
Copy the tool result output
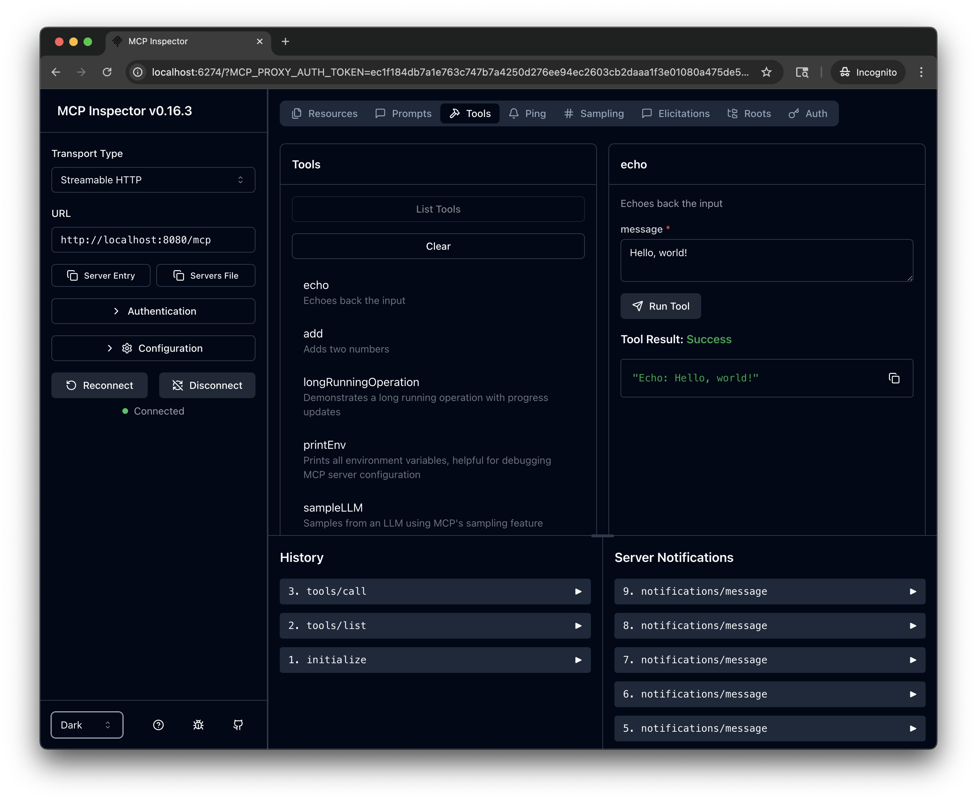(x=894, y=379)
